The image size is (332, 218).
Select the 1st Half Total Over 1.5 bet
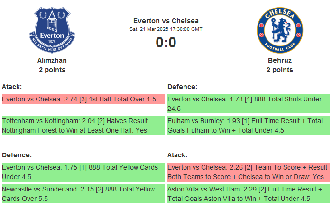[x=83, y=99]
